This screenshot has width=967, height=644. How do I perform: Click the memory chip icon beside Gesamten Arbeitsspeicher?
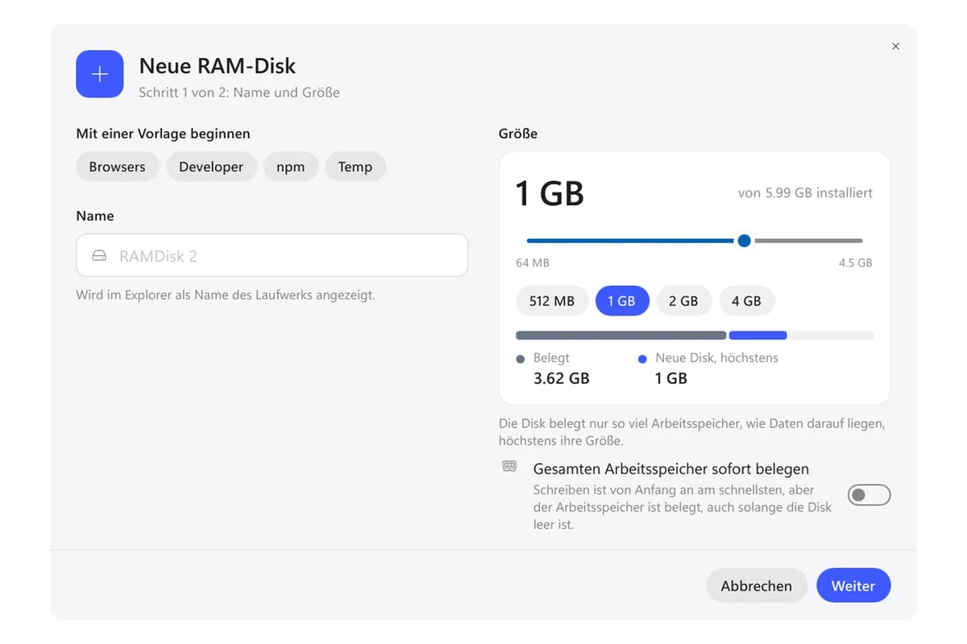pos(509,466)
